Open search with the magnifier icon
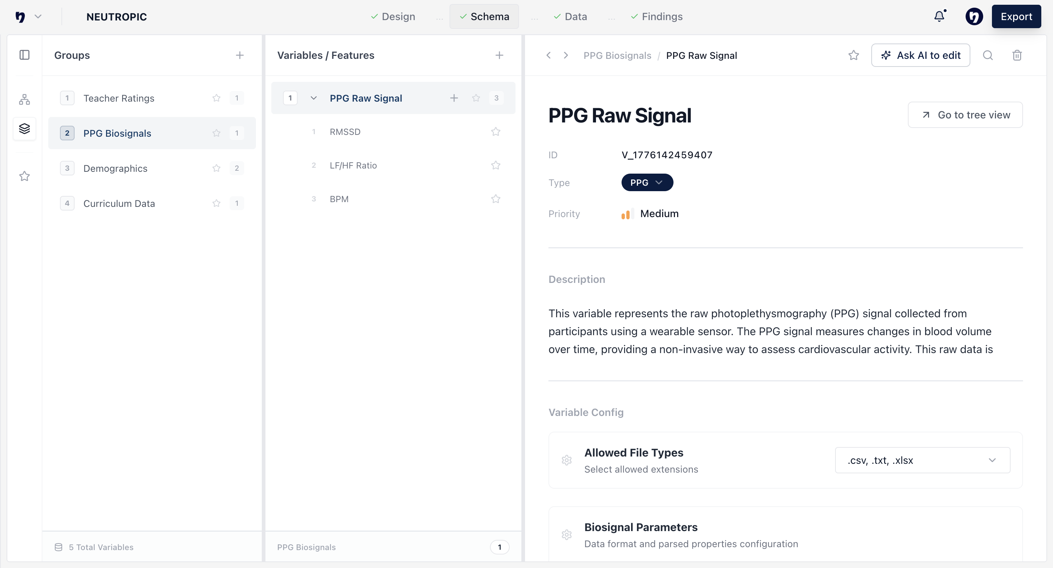1053x568 pixels. (988, 55)
